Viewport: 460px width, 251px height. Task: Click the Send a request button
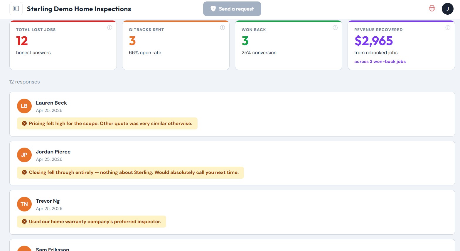232,9
